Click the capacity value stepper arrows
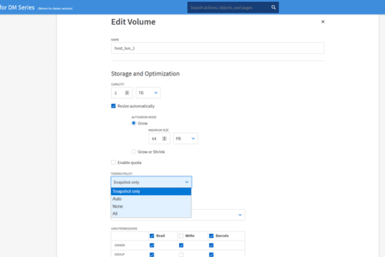385x257 pixels. tap(127, 93)
